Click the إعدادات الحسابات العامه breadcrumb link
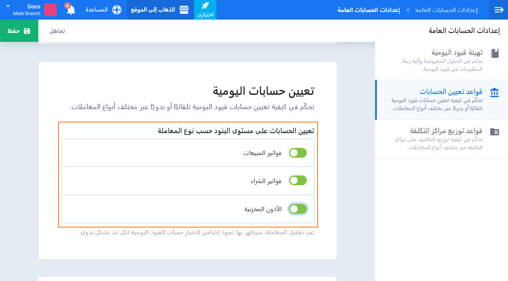The width and height of the screenshot is (508, 281). pyautogui.click(x=446, y=10)
